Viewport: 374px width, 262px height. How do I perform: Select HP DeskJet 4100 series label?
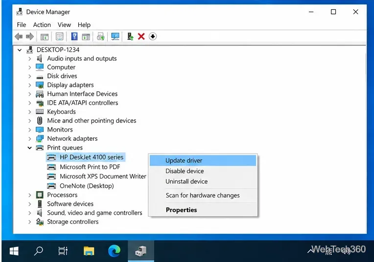click(x=92, y=157)
